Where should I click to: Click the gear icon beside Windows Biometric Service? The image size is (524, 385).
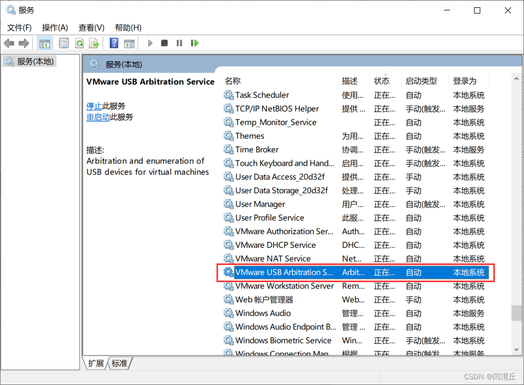228,340
